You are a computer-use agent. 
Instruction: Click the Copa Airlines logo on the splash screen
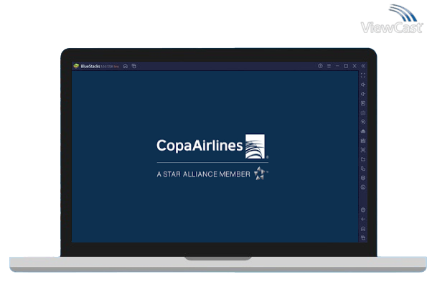click(212, 146)
